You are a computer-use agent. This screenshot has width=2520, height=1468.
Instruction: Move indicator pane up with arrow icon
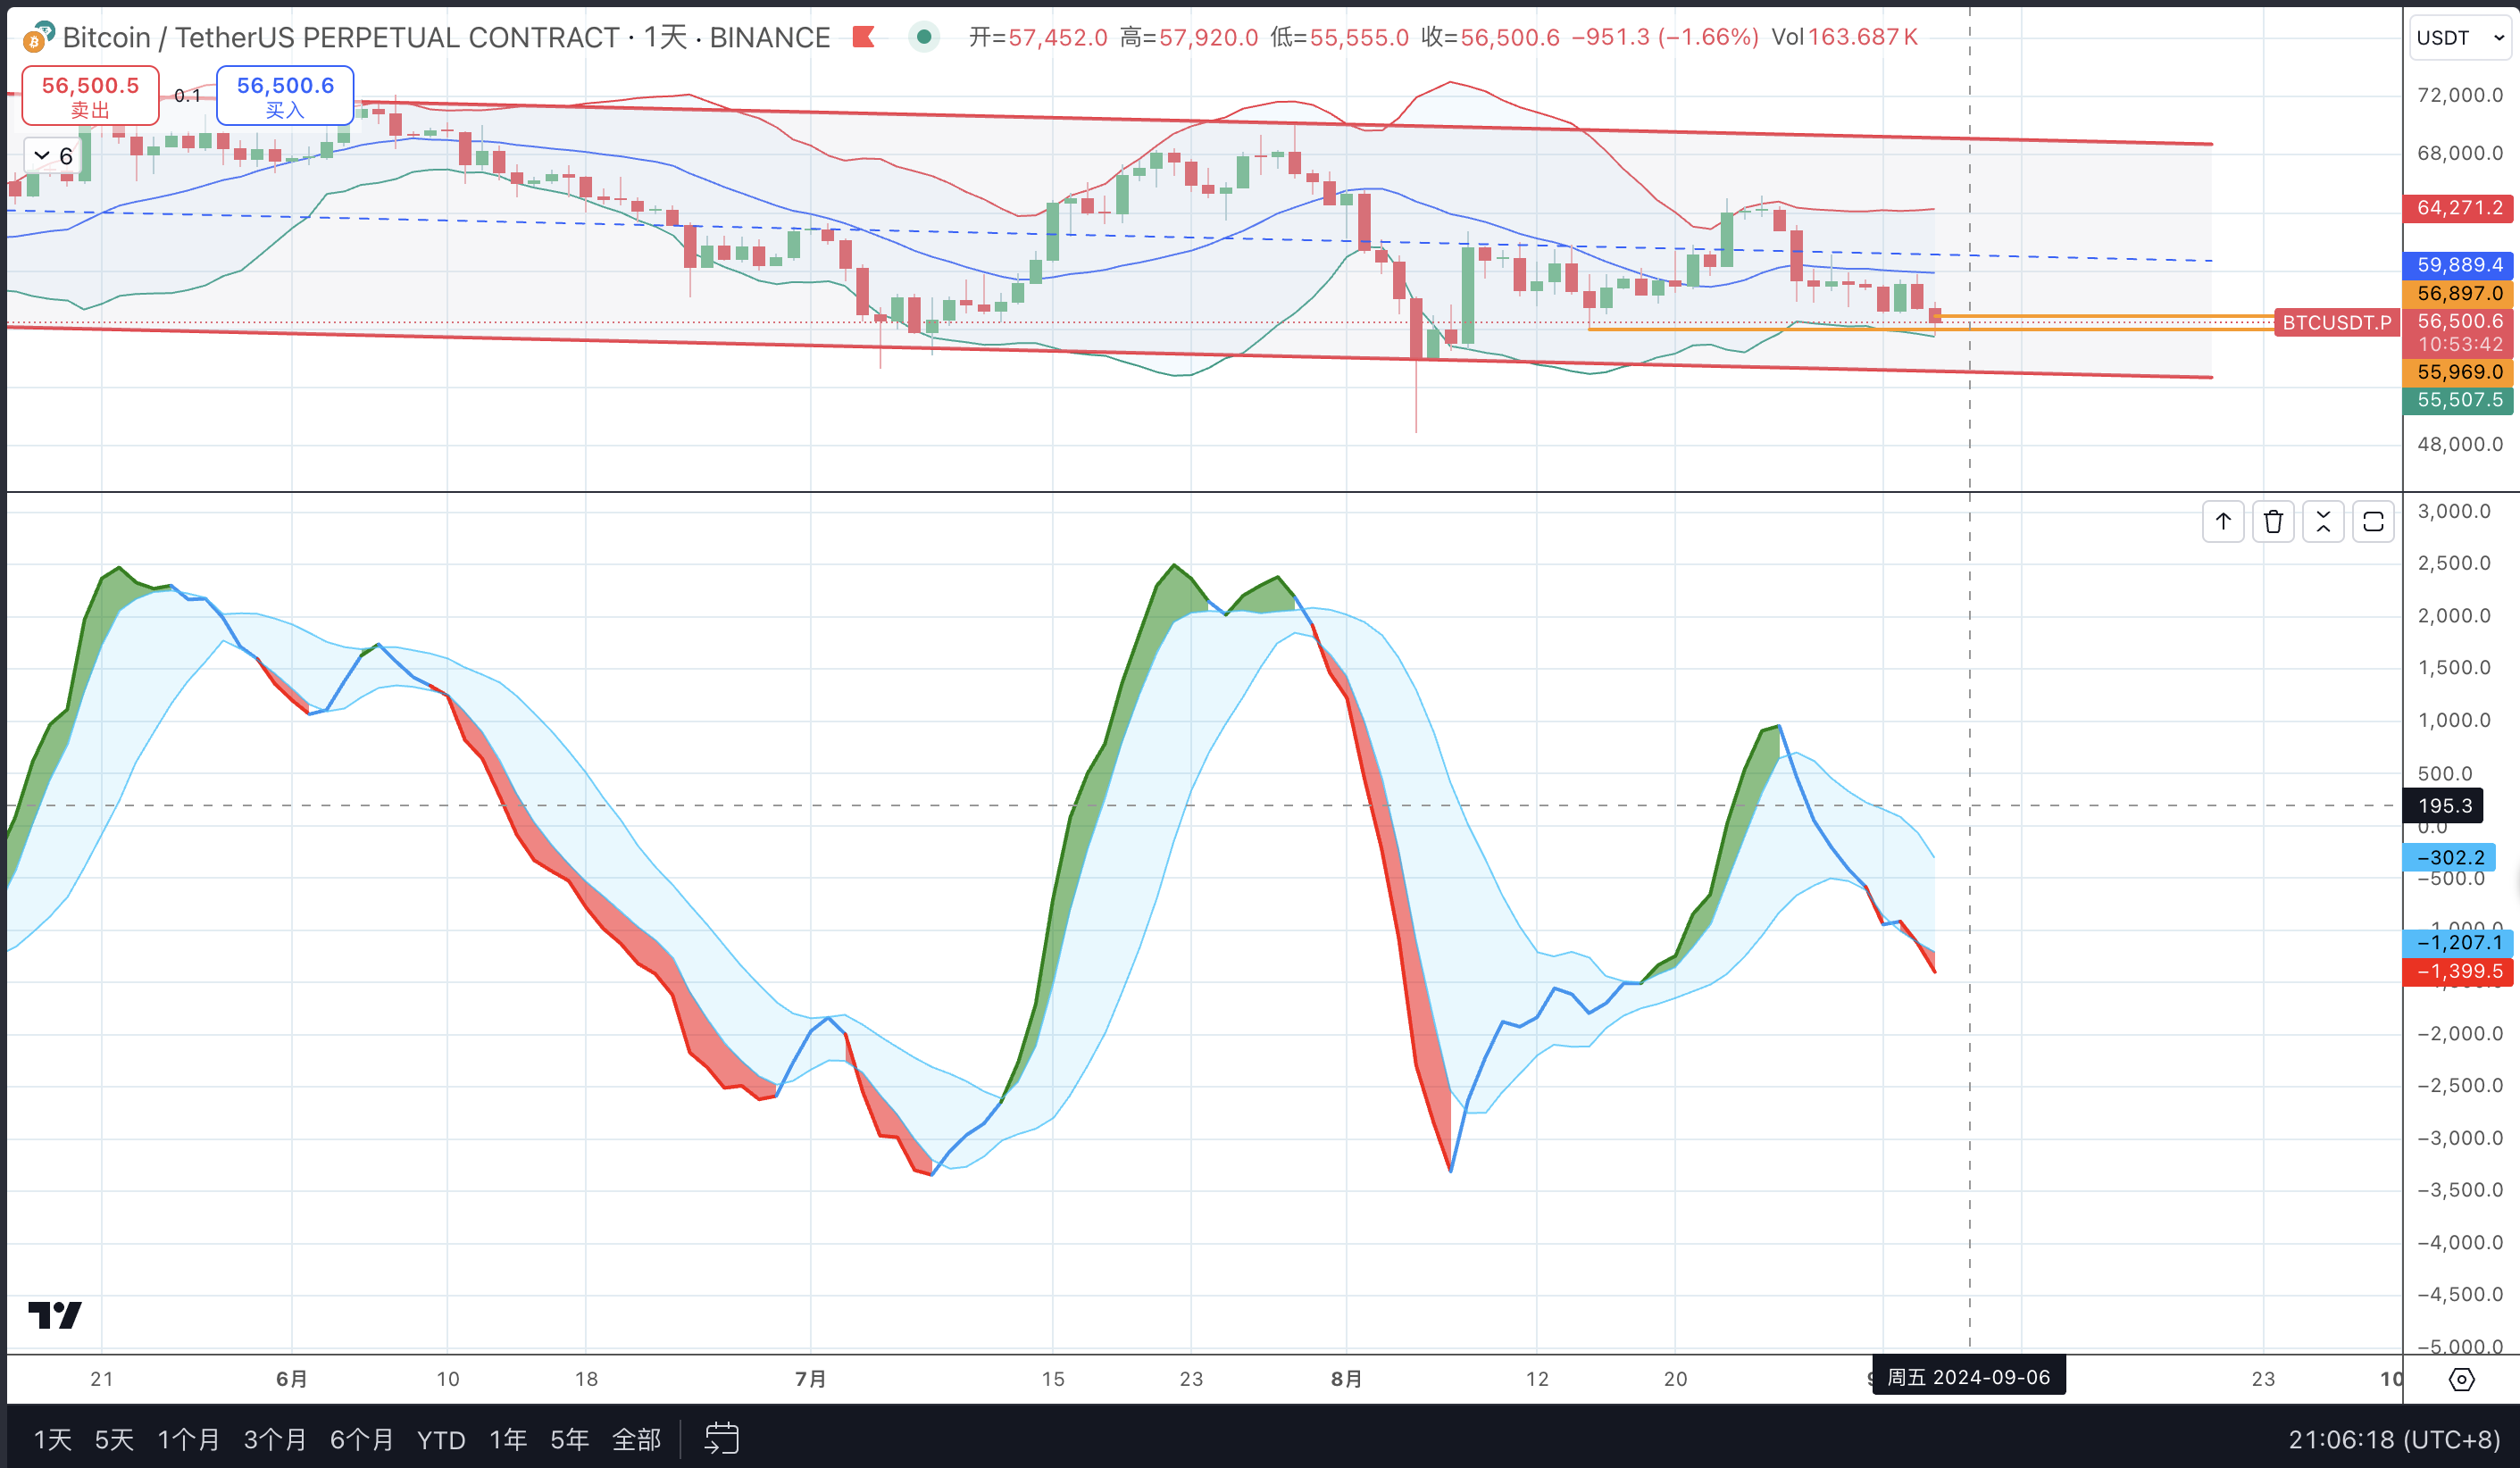coord(2223,521)
